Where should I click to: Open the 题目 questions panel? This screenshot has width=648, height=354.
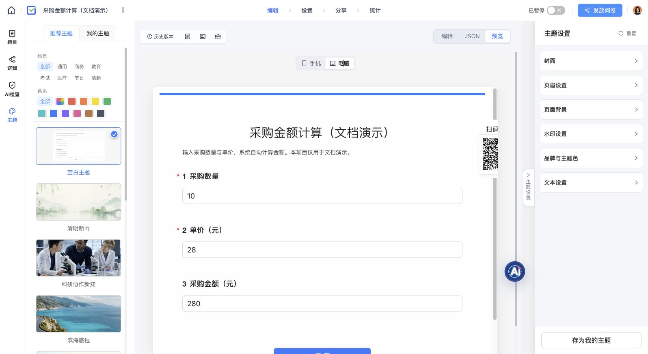[12, 37]
